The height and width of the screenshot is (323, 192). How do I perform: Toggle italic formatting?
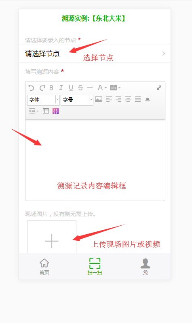(61, 88)
